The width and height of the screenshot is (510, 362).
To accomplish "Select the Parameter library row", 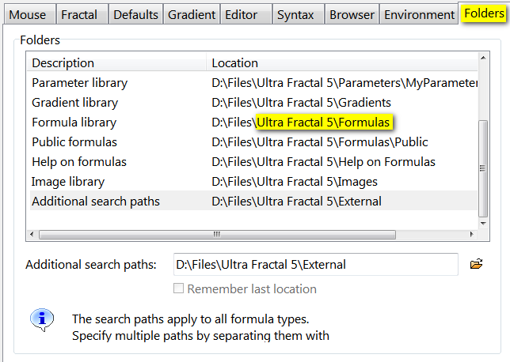I will coord(253,83).
